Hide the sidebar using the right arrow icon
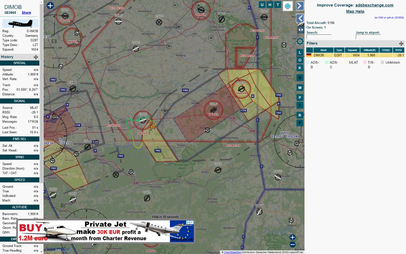Screen dimensions: 406x254 pos(299,6)
